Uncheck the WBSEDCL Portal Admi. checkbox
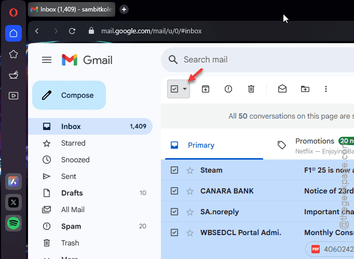The width and height of the screenshot is (354, 259). [x=174, y=232]
